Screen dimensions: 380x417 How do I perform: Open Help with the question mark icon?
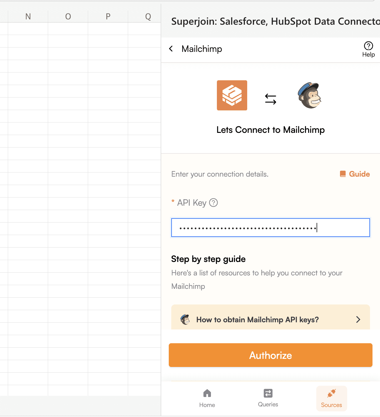368,49
